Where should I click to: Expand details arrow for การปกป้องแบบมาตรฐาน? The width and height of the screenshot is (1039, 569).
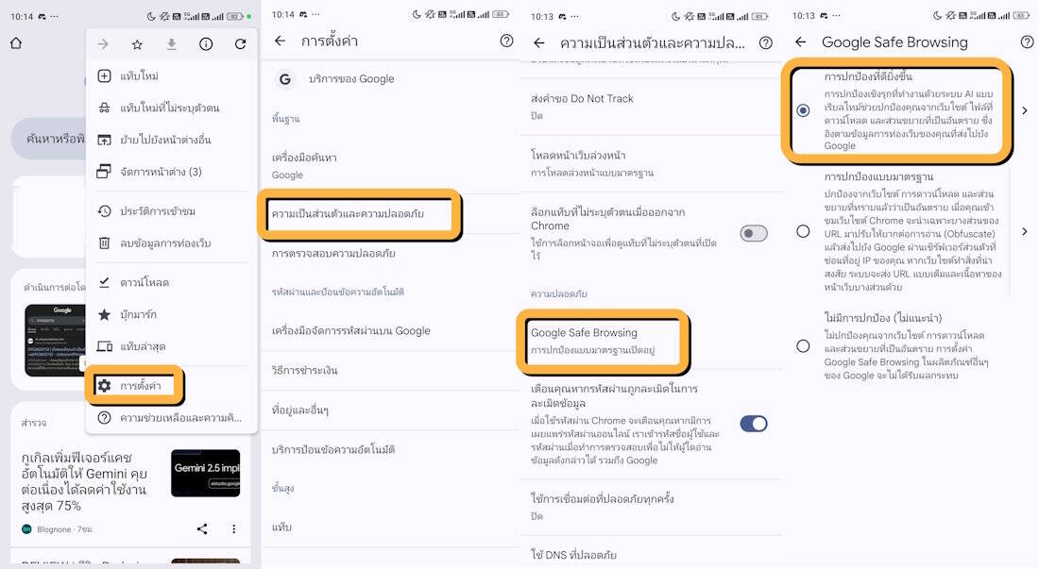tap(1025, 231)
